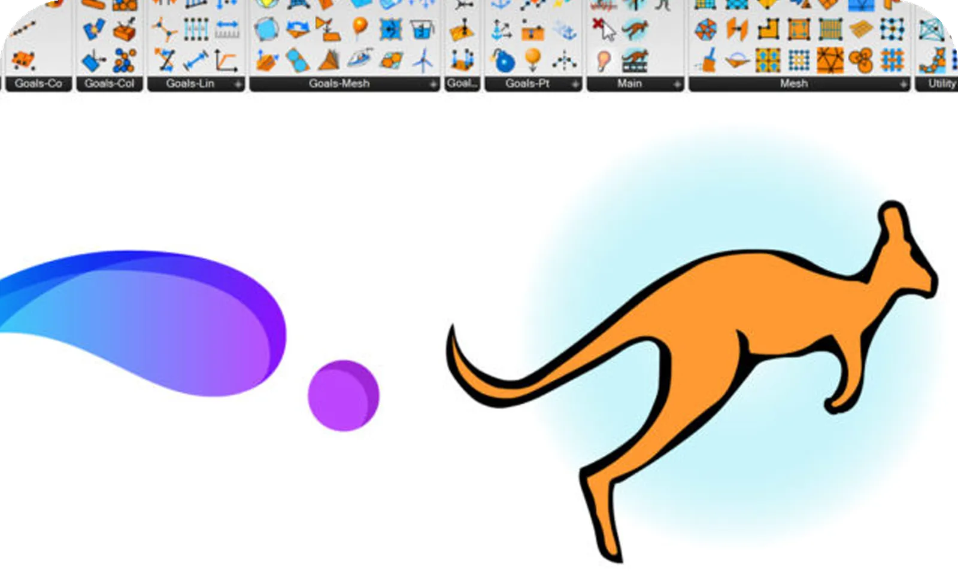The width and height of the screenshot is (958, 585).
Task: Click the orange balloon inflate icon in Goals-Mesh
Action: tap(359, 26)
